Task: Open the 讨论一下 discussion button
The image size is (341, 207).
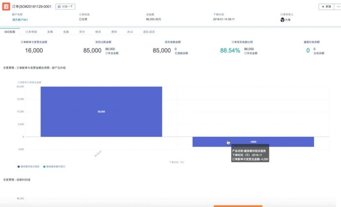Action: point(65,7)
